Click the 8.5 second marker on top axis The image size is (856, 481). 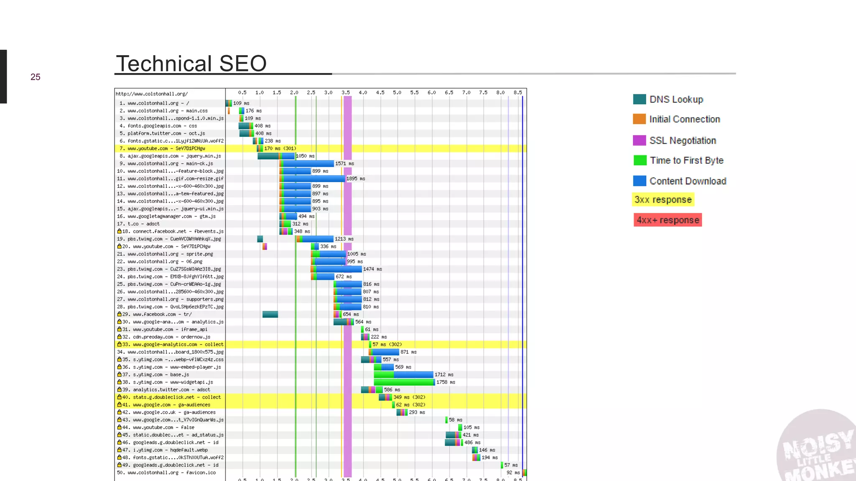(518, 92)
